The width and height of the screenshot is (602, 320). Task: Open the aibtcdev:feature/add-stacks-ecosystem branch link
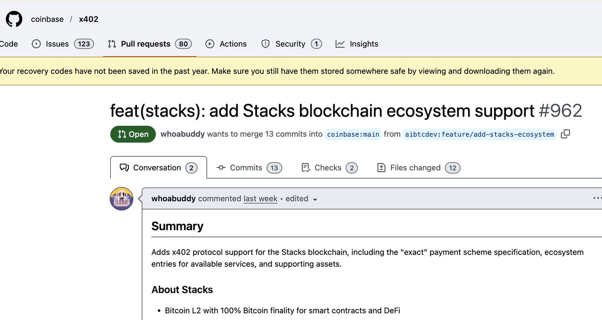pyautogui.click(x=480, y=134)
